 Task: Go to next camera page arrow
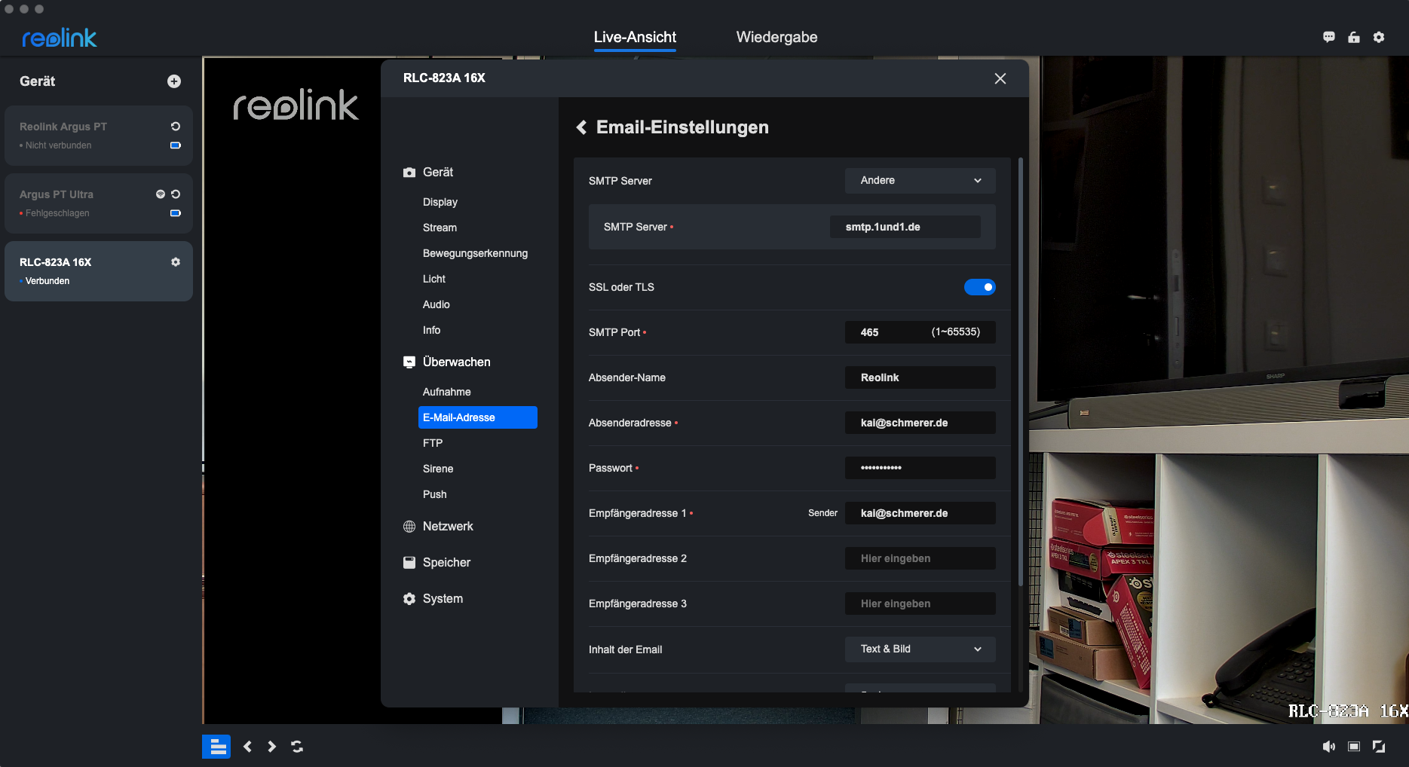(x=272, y=747)
